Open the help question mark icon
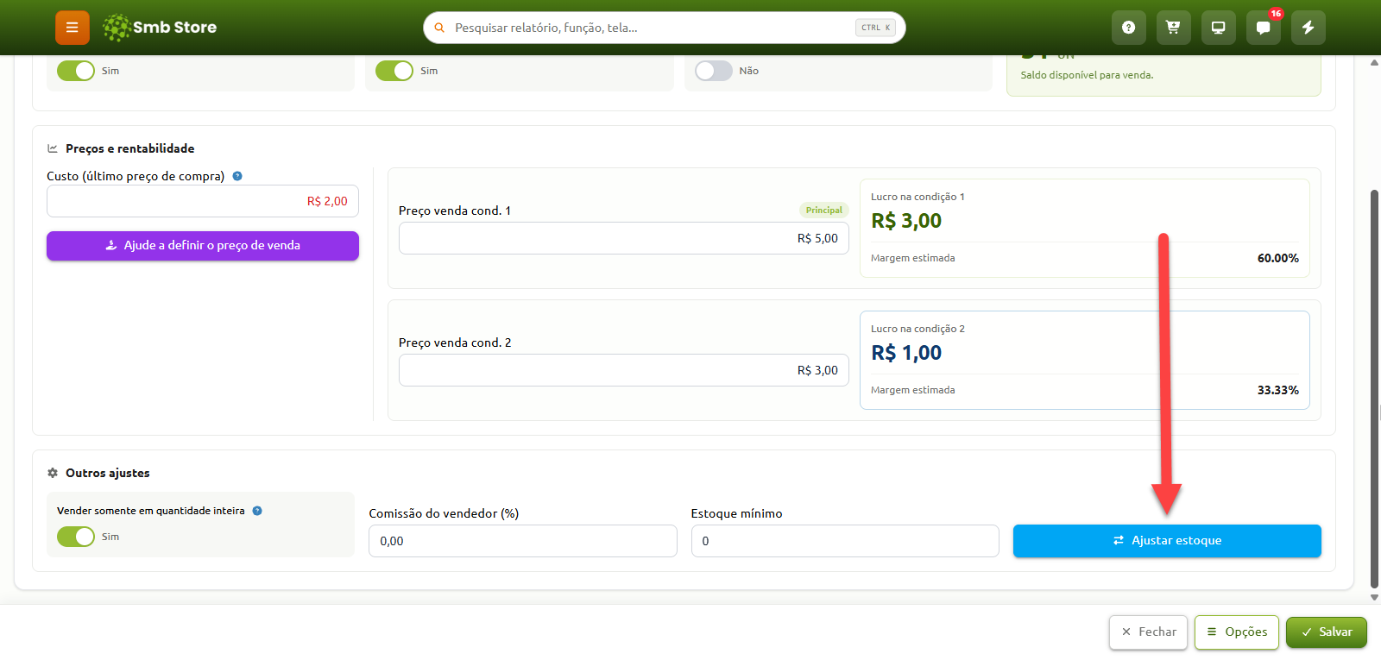Screen dimensions: 1381x660 point(1128,28)
